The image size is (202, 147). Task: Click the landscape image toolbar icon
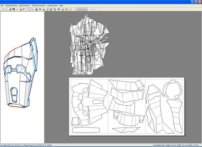tap(51, 9)
